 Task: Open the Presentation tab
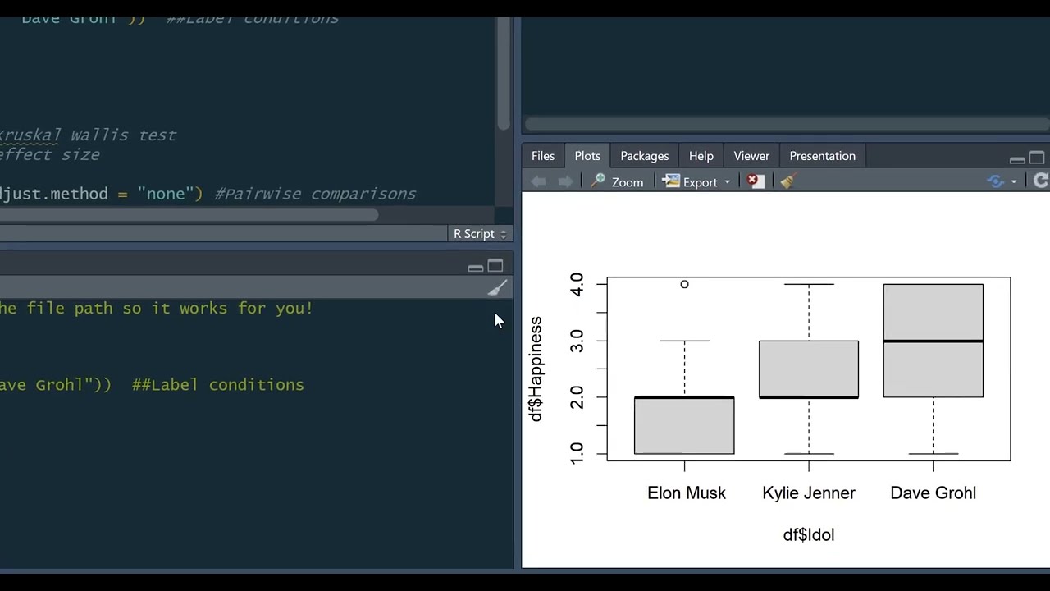[822, 156]
